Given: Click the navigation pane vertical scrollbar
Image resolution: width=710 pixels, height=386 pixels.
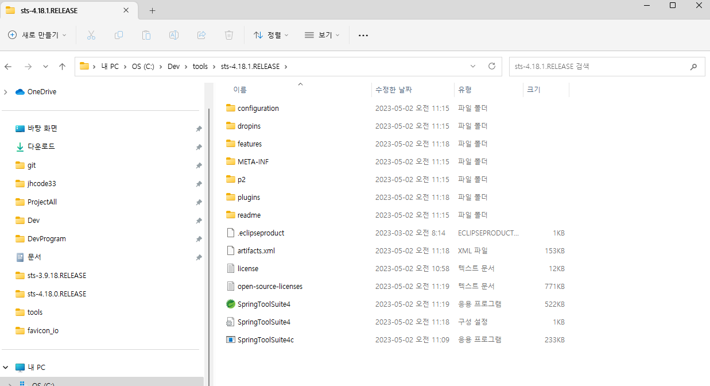Looking at the screenshot, I should click(x=208, y=248).
